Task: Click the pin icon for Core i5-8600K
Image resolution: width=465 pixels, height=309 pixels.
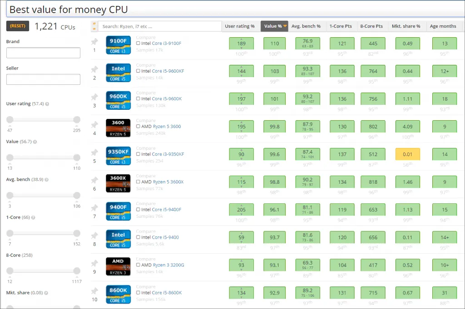Action: [94, 291]
